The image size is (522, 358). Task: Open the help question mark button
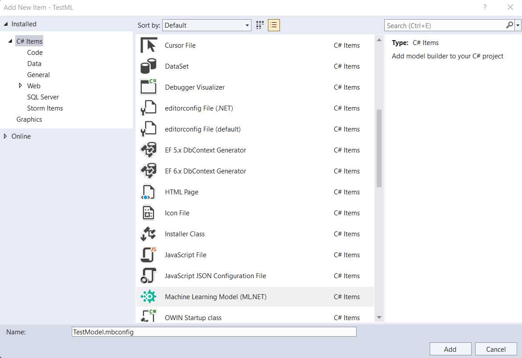485,7
